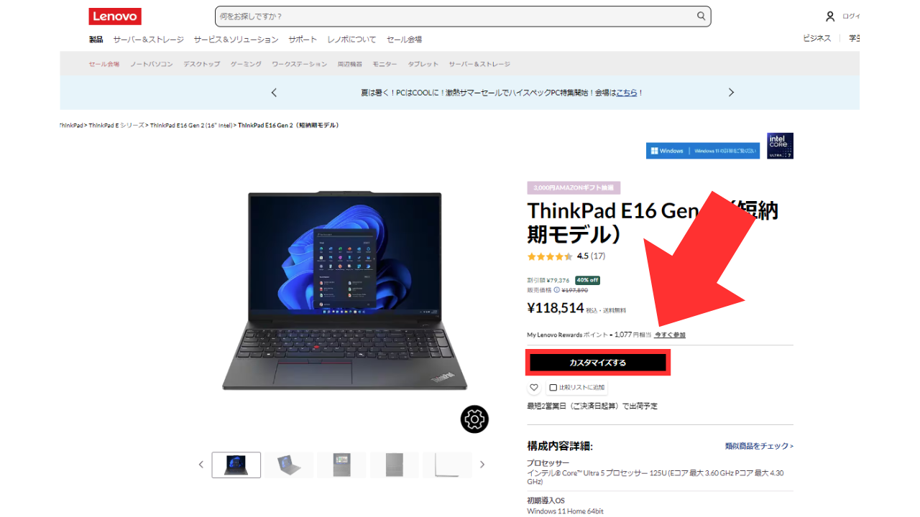This screenshot has height=517, width=920.
Task: Click the Lenovo logo
Action: 115,17
